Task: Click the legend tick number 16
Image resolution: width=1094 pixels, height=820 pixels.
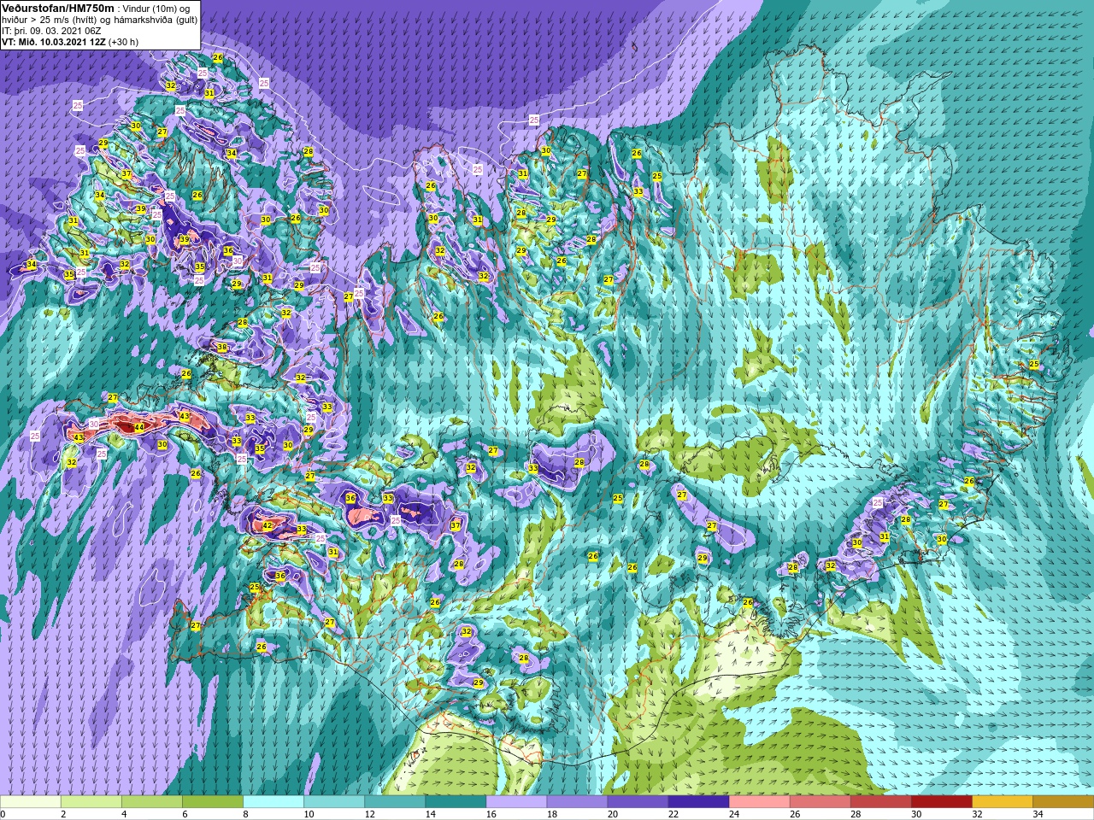Action: click(x=491, y=814)
